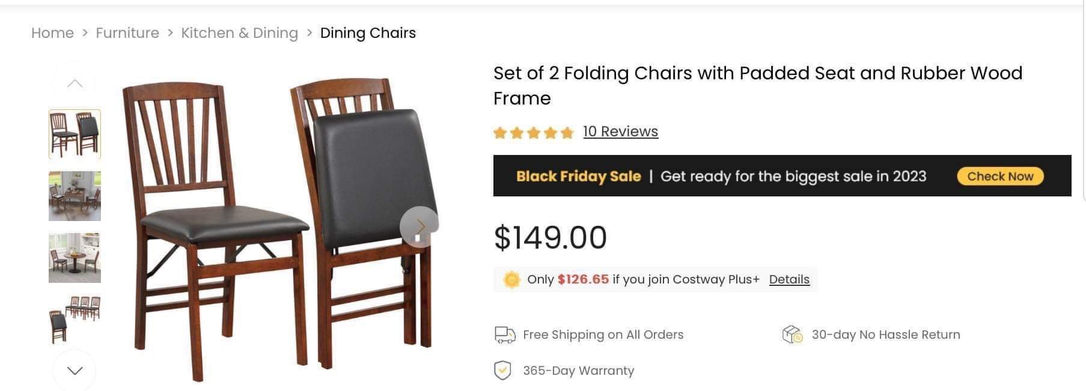Image resolution: width=1086 pixels, height=391 pixels.
Task: Click the third star of the review rating
Action: [534, 132]
